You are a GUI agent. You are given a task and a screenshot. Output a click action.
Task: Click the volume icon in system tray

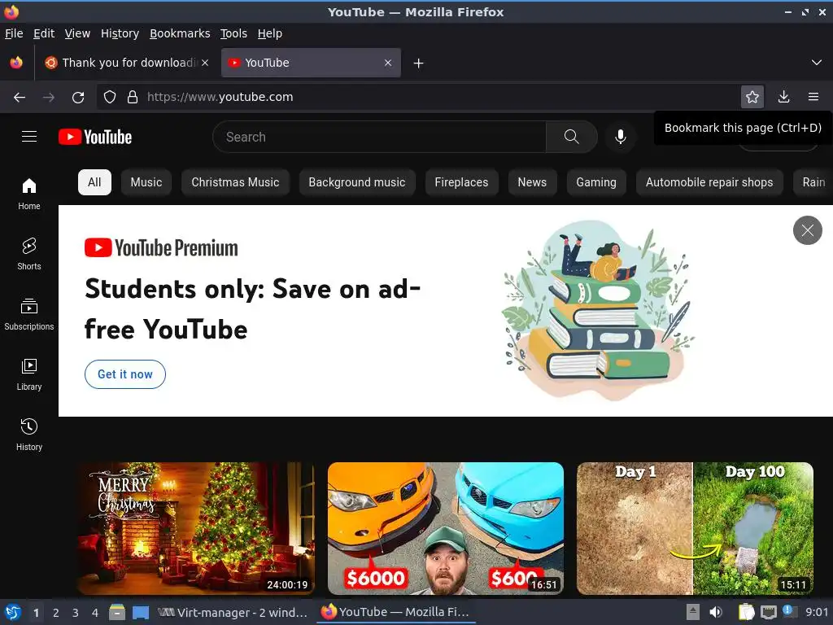coord(716,612)
